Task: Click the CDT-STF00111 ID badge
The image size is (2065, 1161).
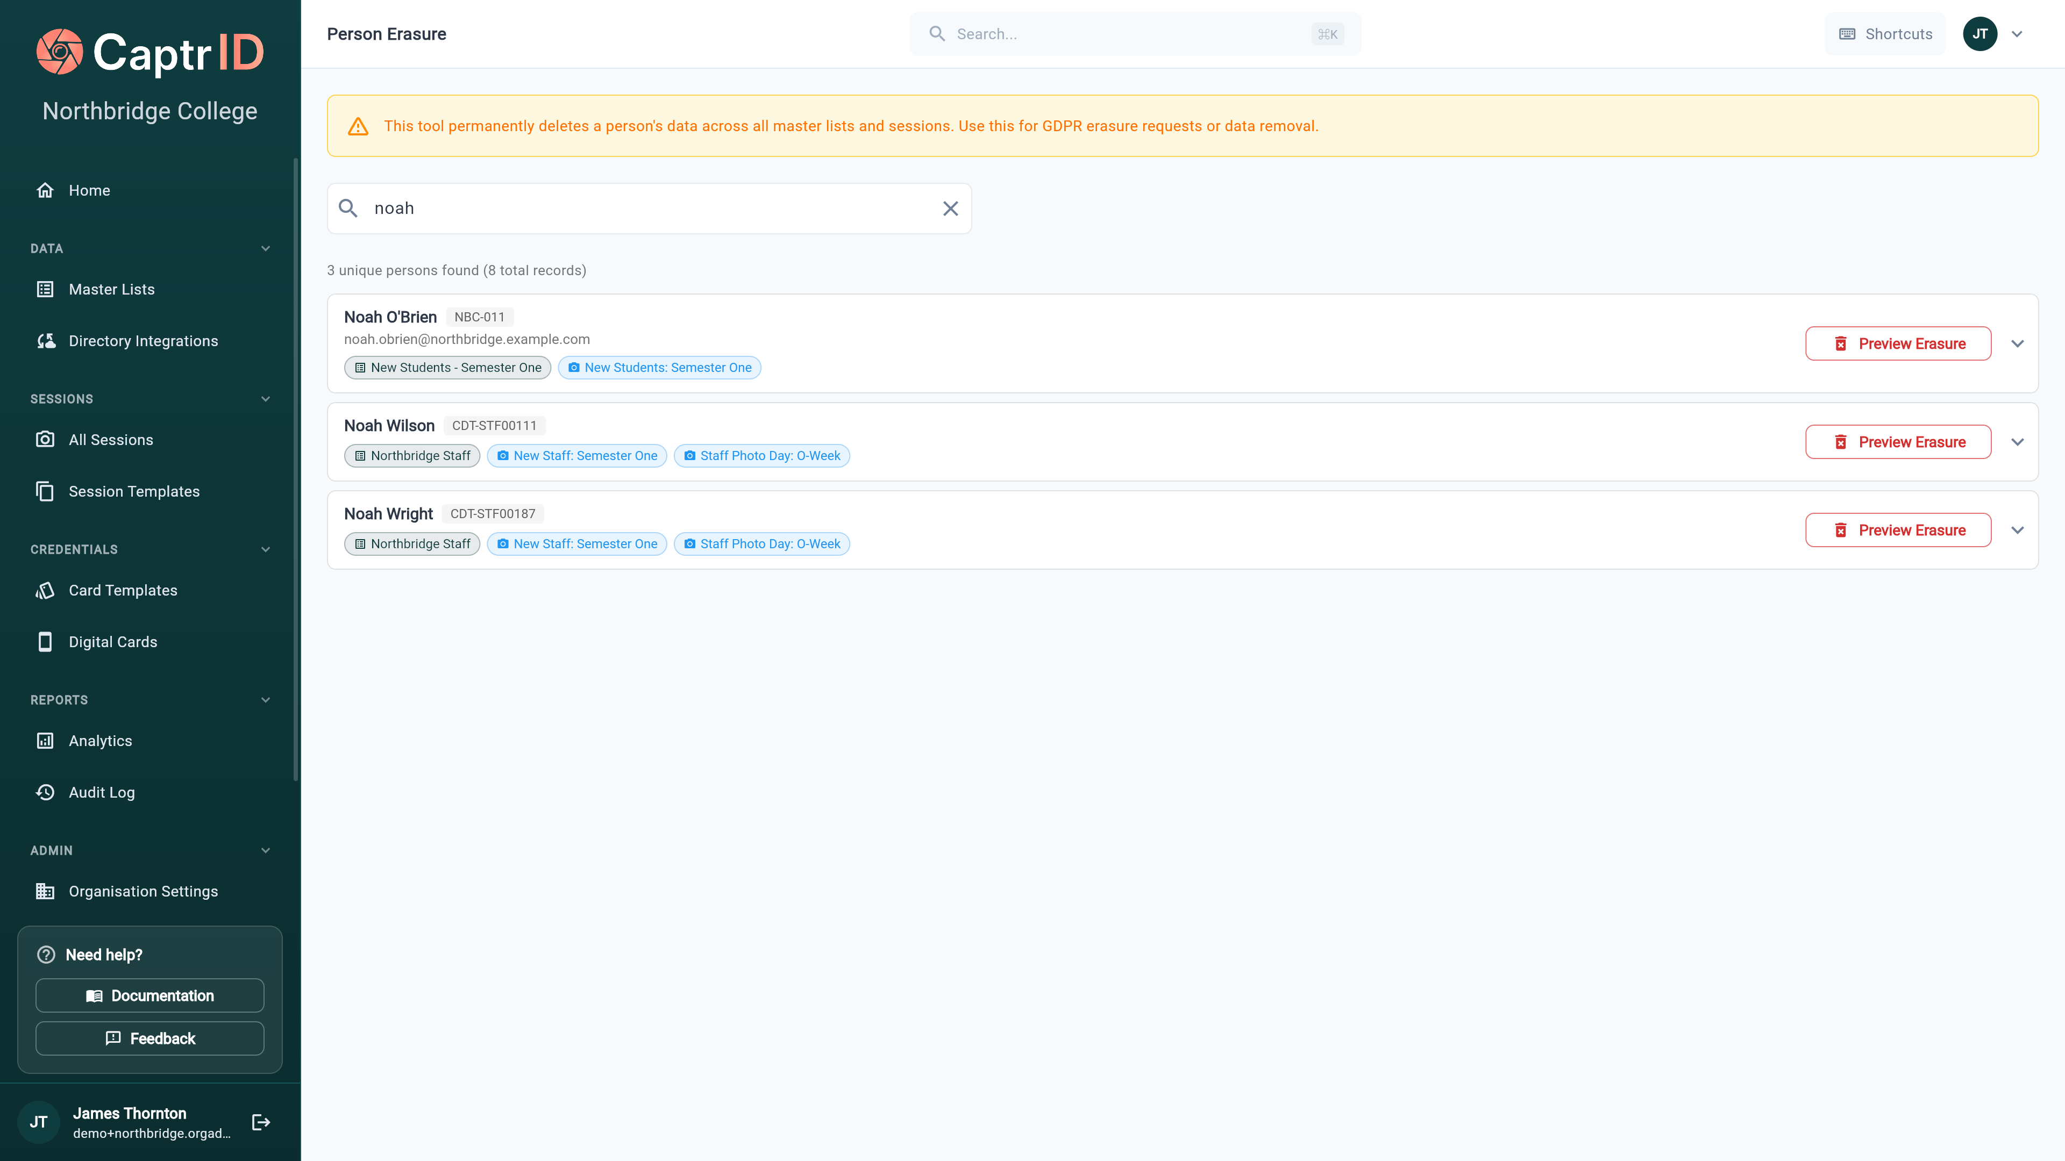Action: (x=494, y=426)
